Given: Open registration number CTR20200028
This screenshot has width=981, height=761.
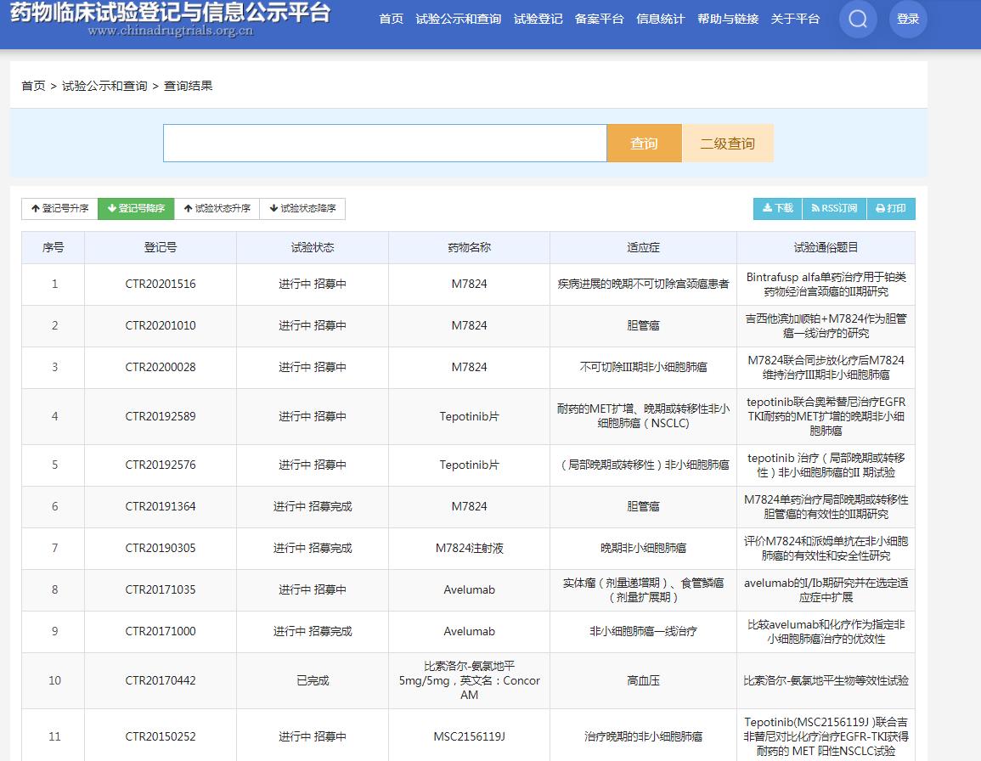Looking at the screenshot, I should pos(161,368).
